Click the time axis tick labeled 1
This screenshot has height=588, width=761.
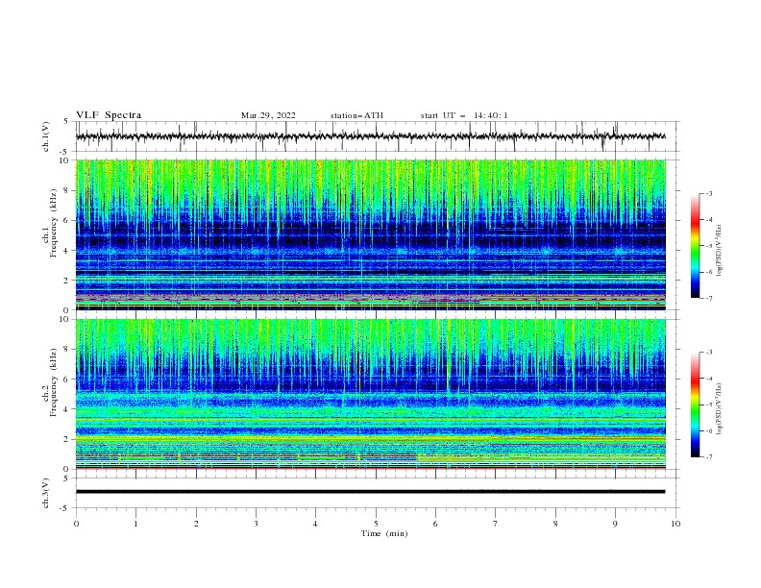pos(135,524)
